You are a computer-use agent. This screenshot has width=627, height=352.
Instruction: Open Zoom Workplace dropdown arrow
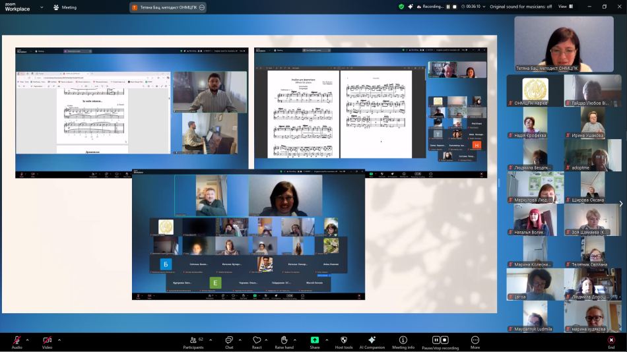pyautogui.click(x=42, y=7)
